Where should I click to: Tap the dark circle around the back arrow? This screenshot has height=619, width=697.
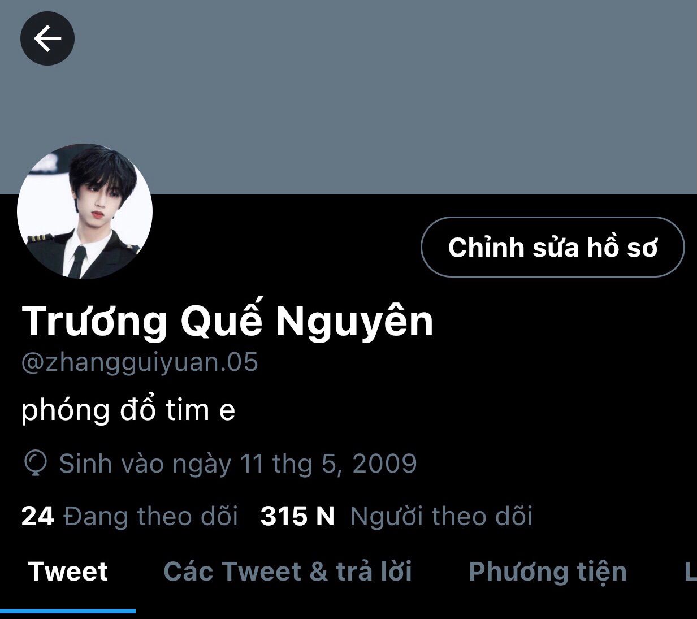(47, 38)
